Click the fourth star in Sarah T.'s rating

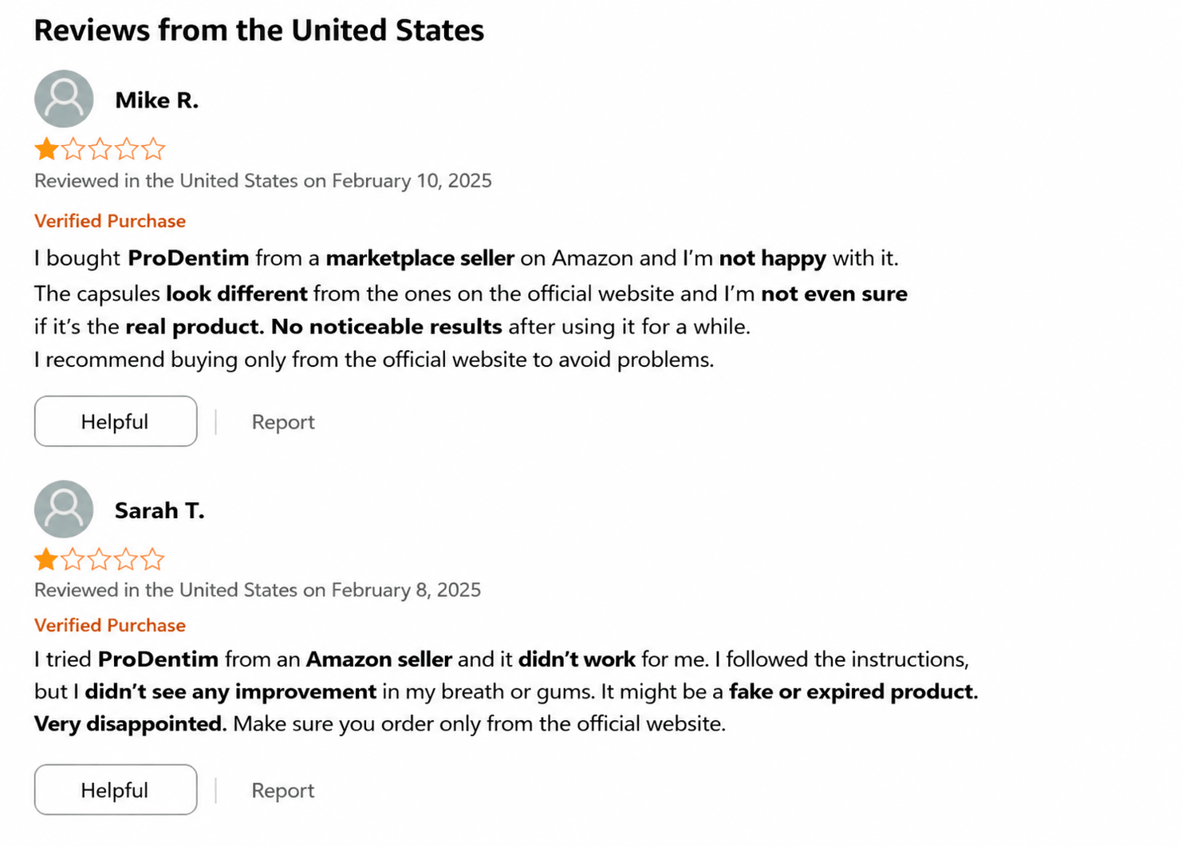click(x=126, y=559)
